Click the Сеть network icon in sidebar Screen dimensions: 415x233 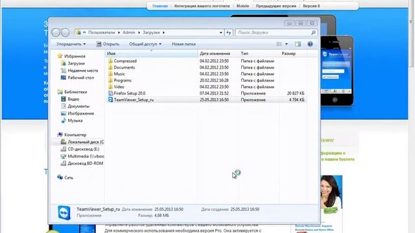[x=60, y=177]
